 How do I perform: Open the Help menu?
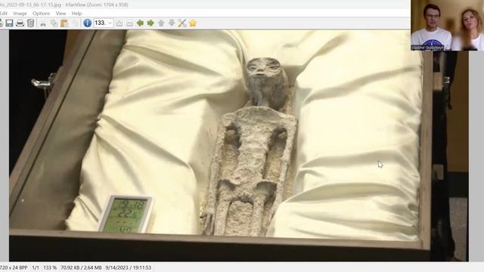[x=76, y=14]
